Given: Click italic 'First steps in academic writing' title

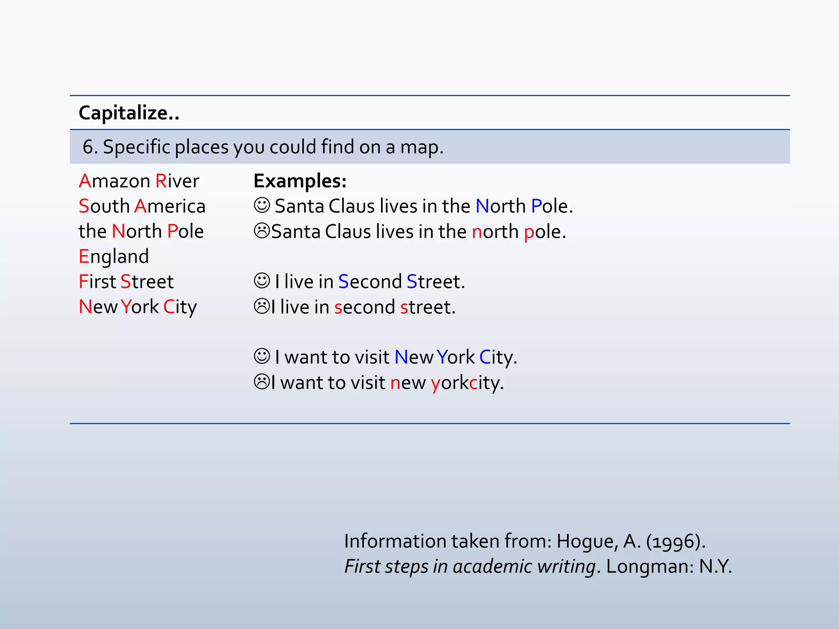Looking at the screenshot, I should [469, 566].
